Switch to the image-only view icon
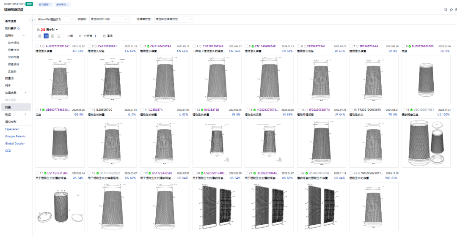This screenshot has height=237, width=457. 52,36
